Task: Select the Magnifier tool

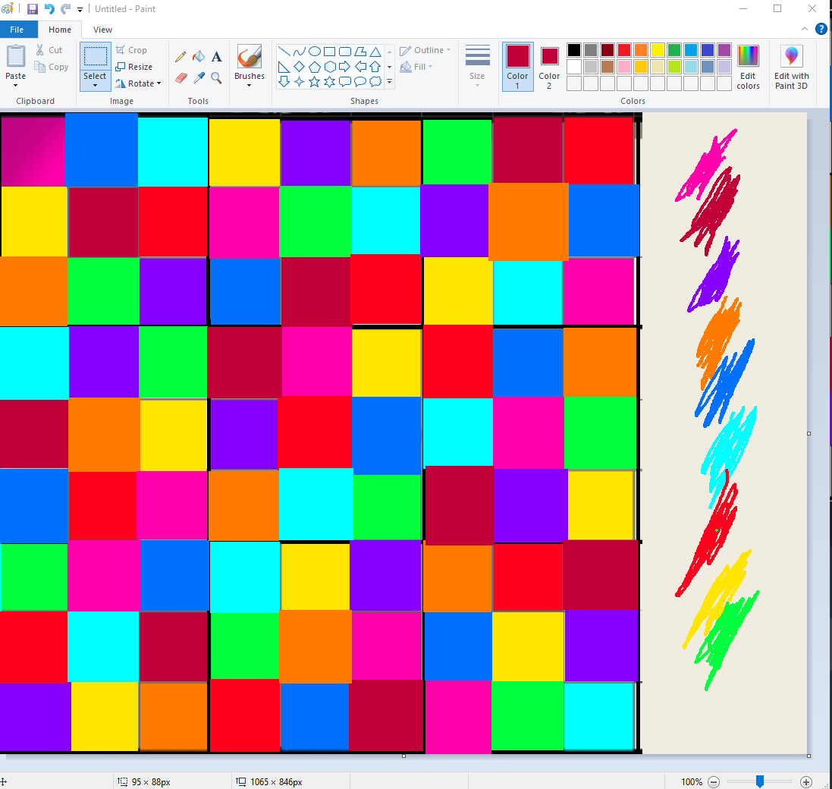Action: click(x=216, y=78)
